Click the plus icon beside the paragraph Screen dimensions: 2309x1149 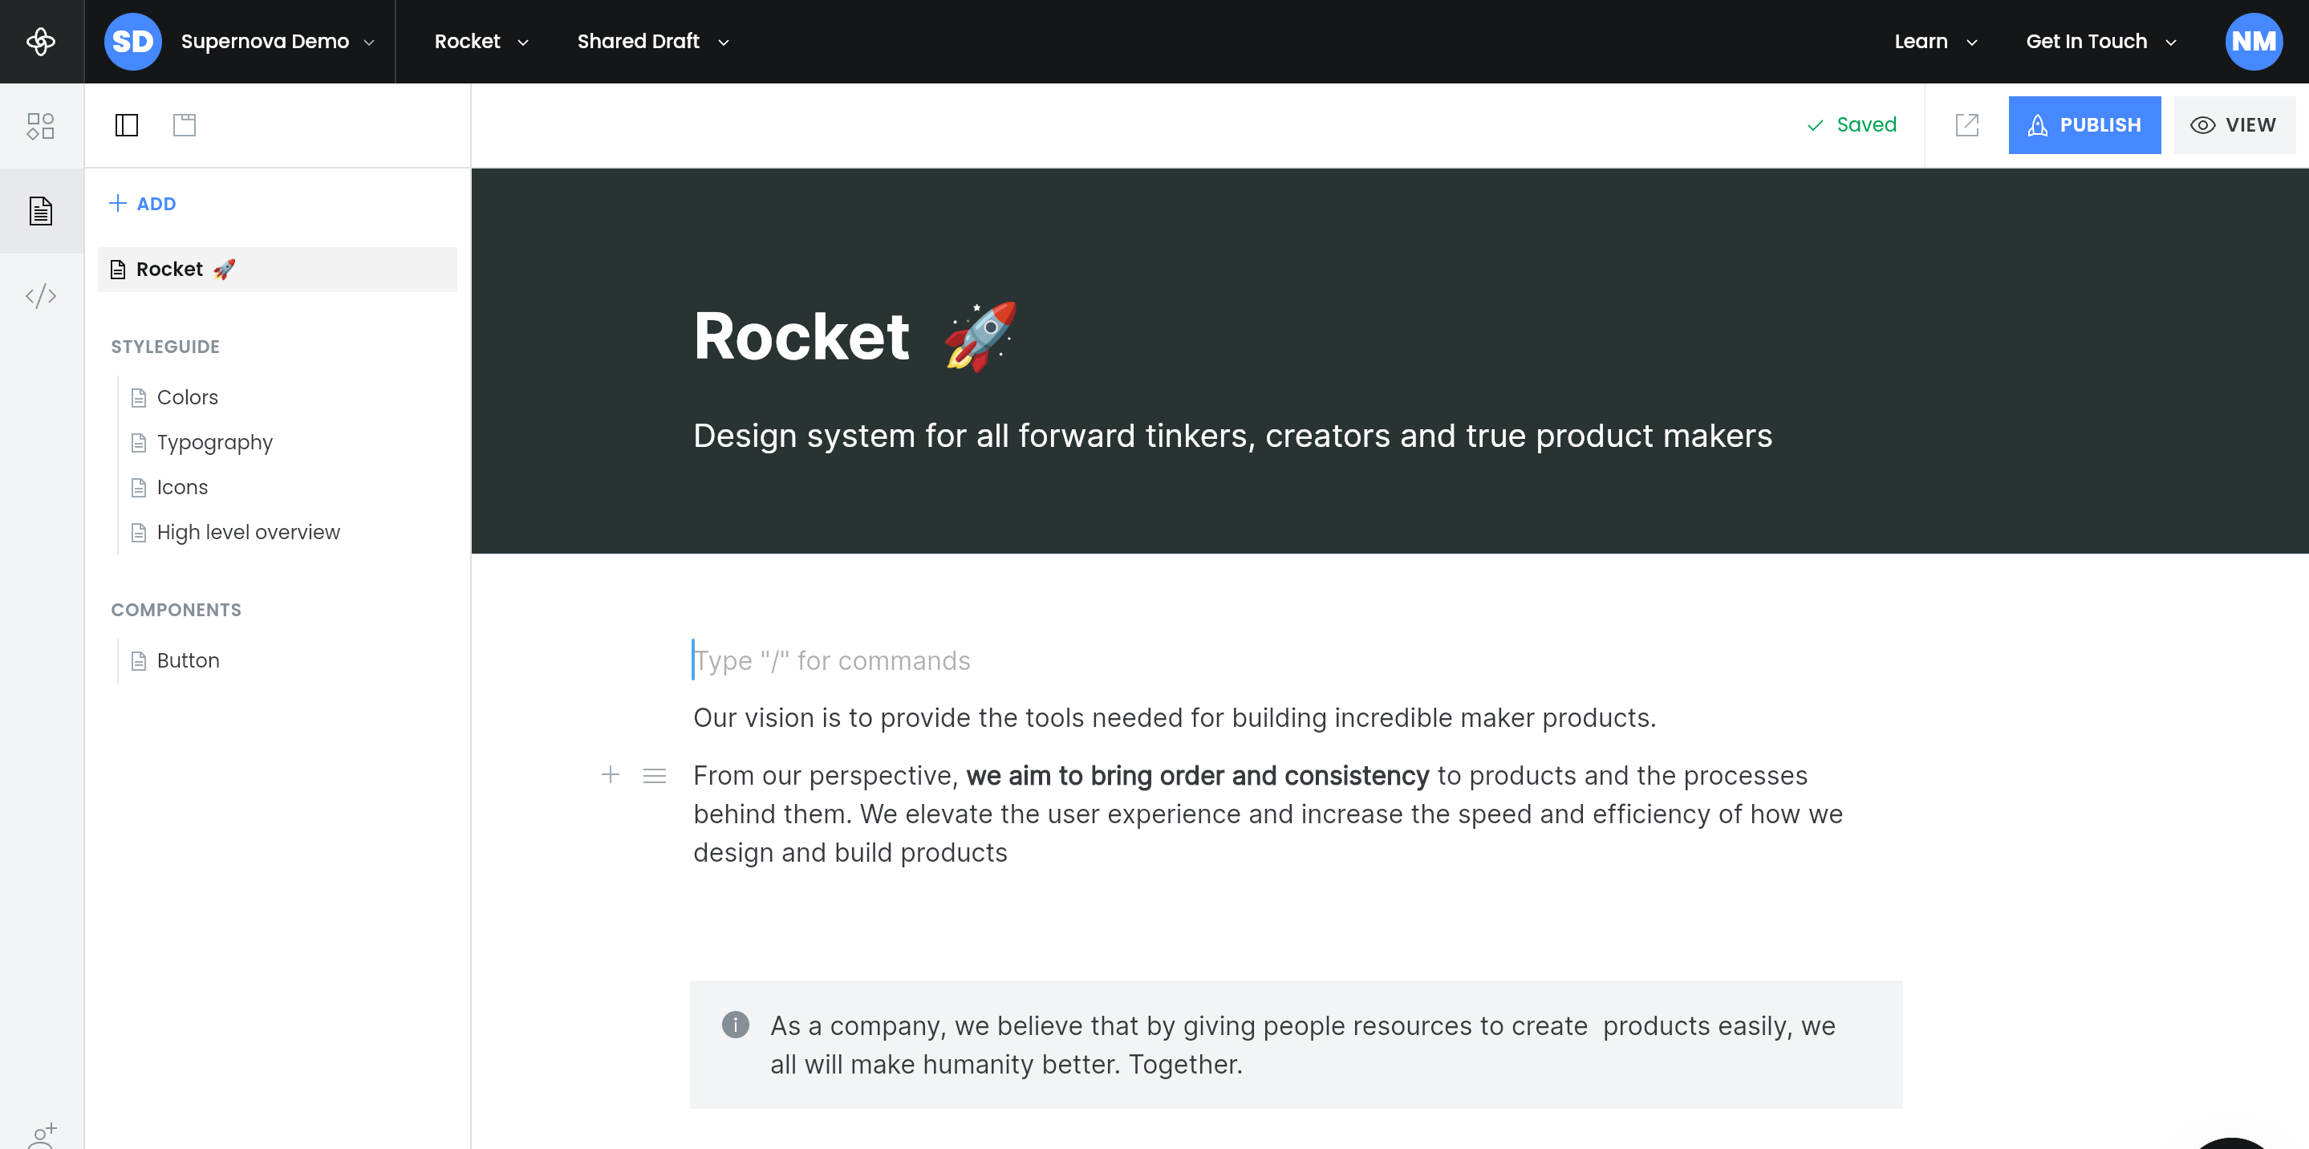click(x=611, y=774)
